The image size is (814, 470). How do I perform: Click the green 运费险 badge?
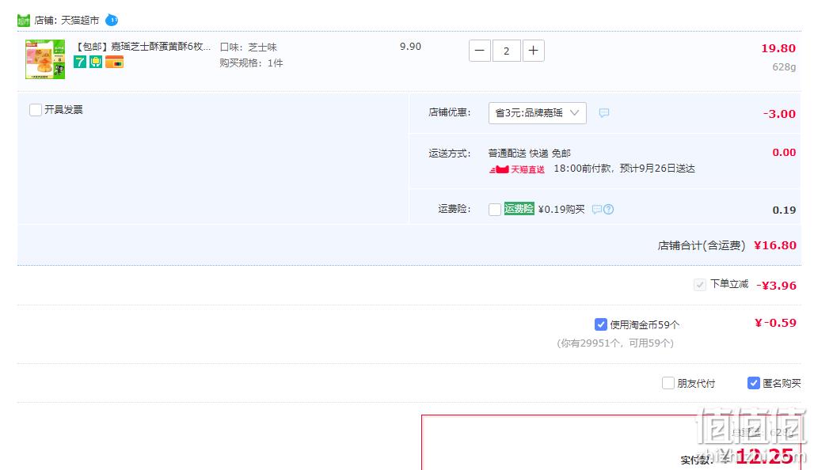tap(519, 209)
